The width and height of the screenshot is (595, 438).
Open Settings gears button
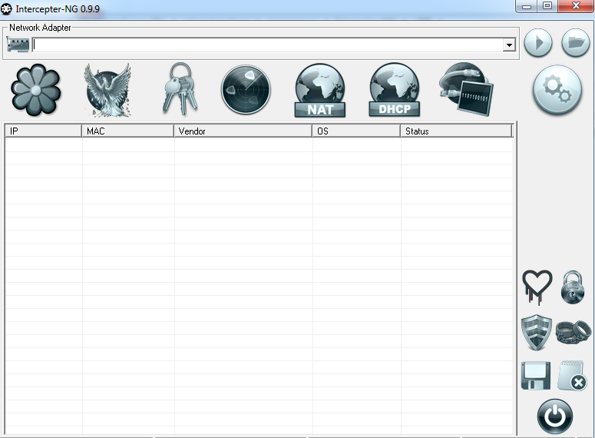[x=557, y=90]
